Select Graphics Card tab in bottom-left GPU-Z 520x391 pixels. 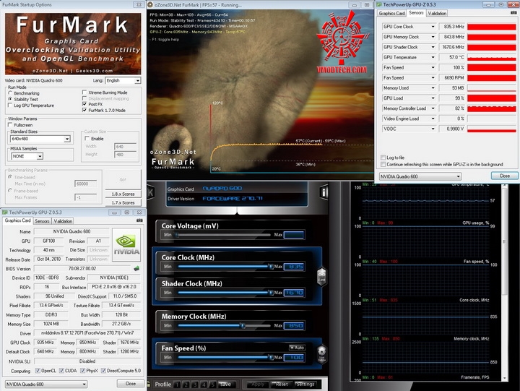pyautogui.click(x=17, y=220)
